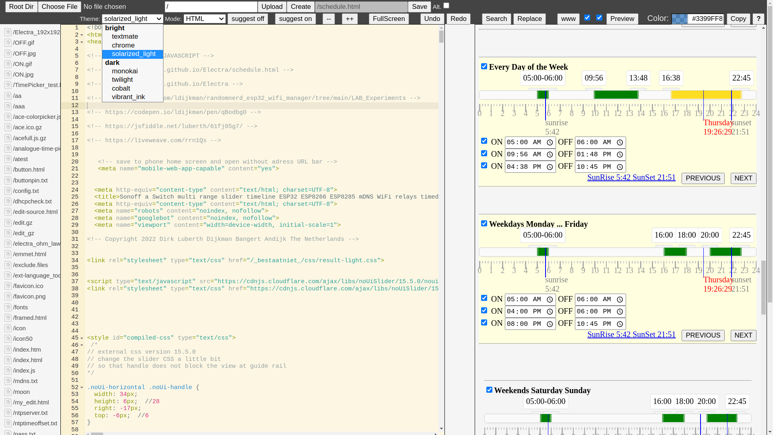
Task: Click the question mark help button
Action: [758, 19]
